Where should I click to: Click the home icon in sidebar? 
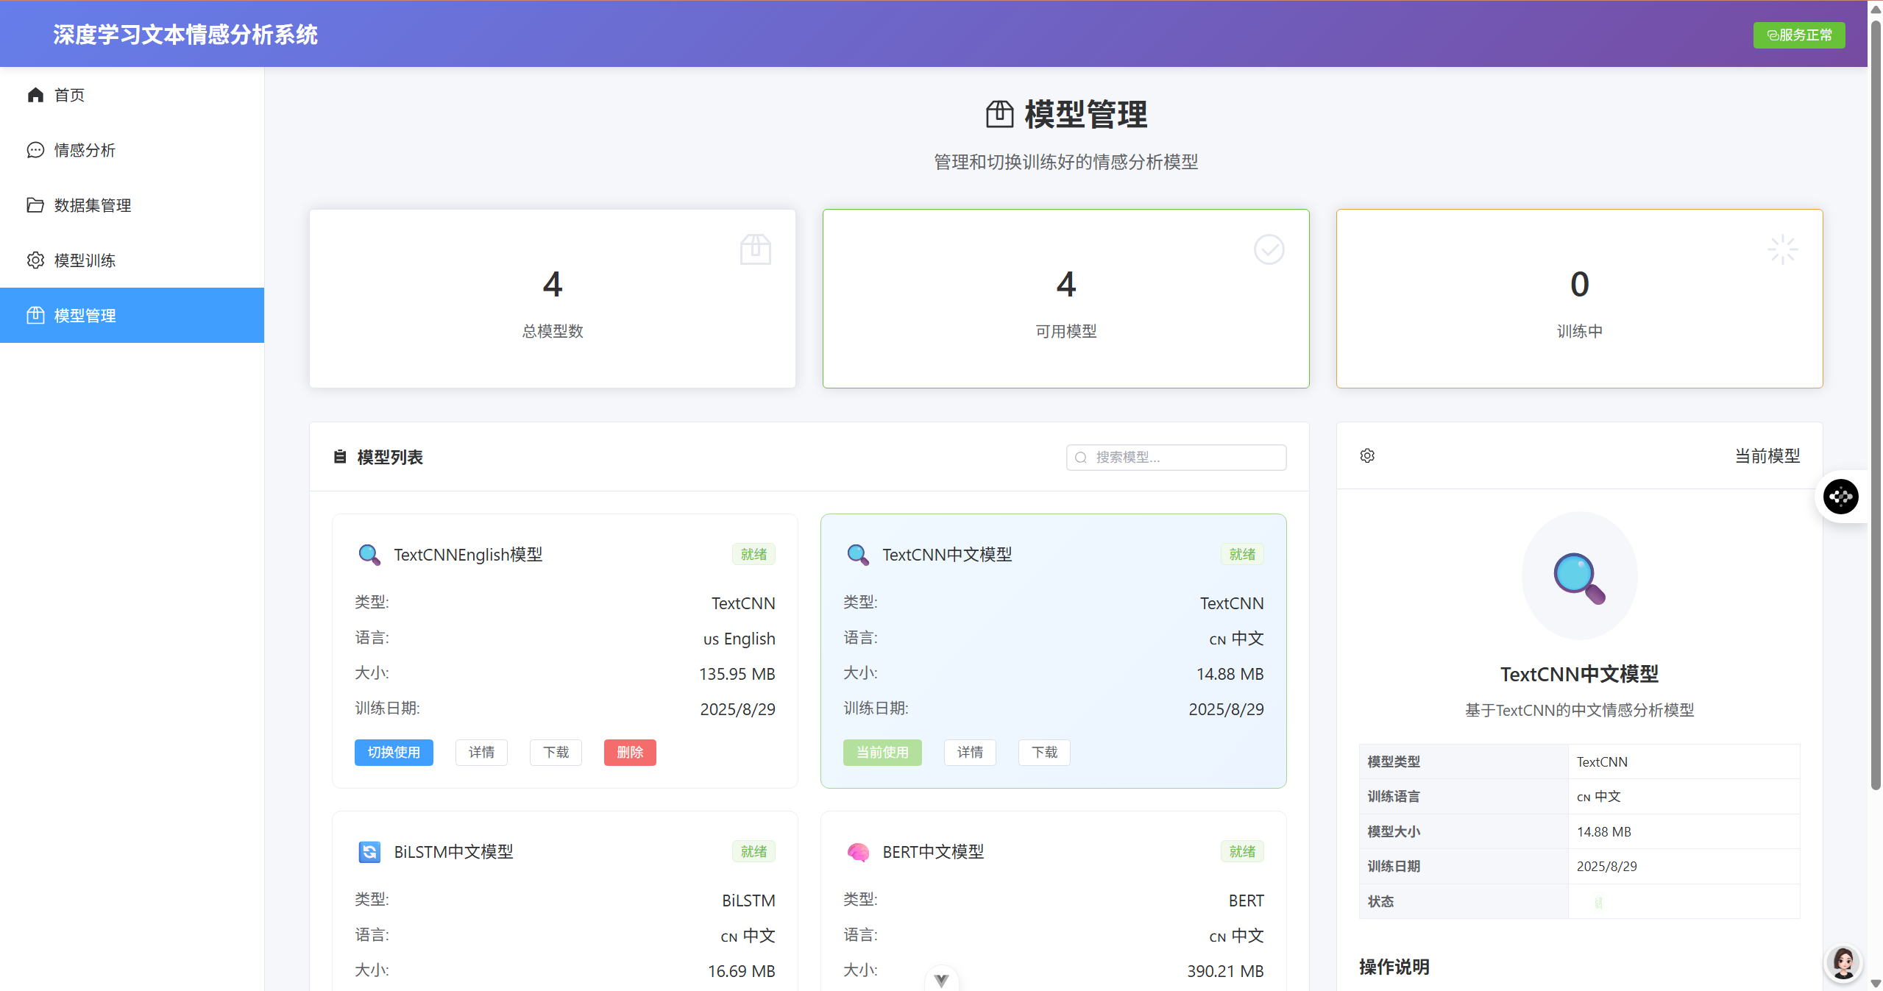pos(35,95)
